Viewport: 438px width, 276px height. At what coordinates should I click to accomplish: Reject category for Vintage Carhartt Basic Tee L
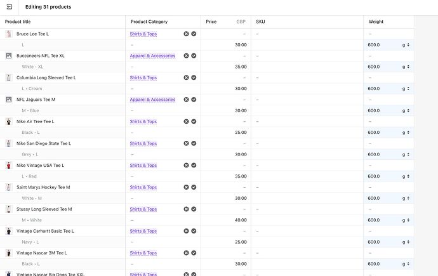point(187,231)
